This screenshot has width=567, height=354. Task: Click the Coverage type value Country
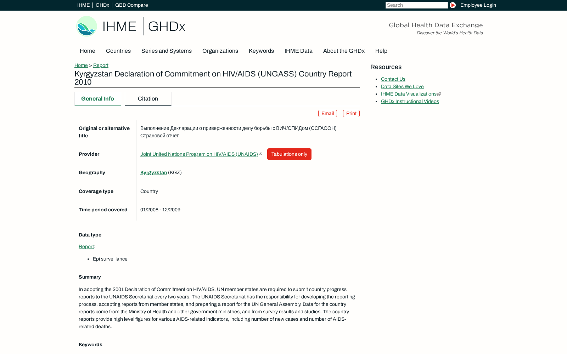click(x=149, y=192)
